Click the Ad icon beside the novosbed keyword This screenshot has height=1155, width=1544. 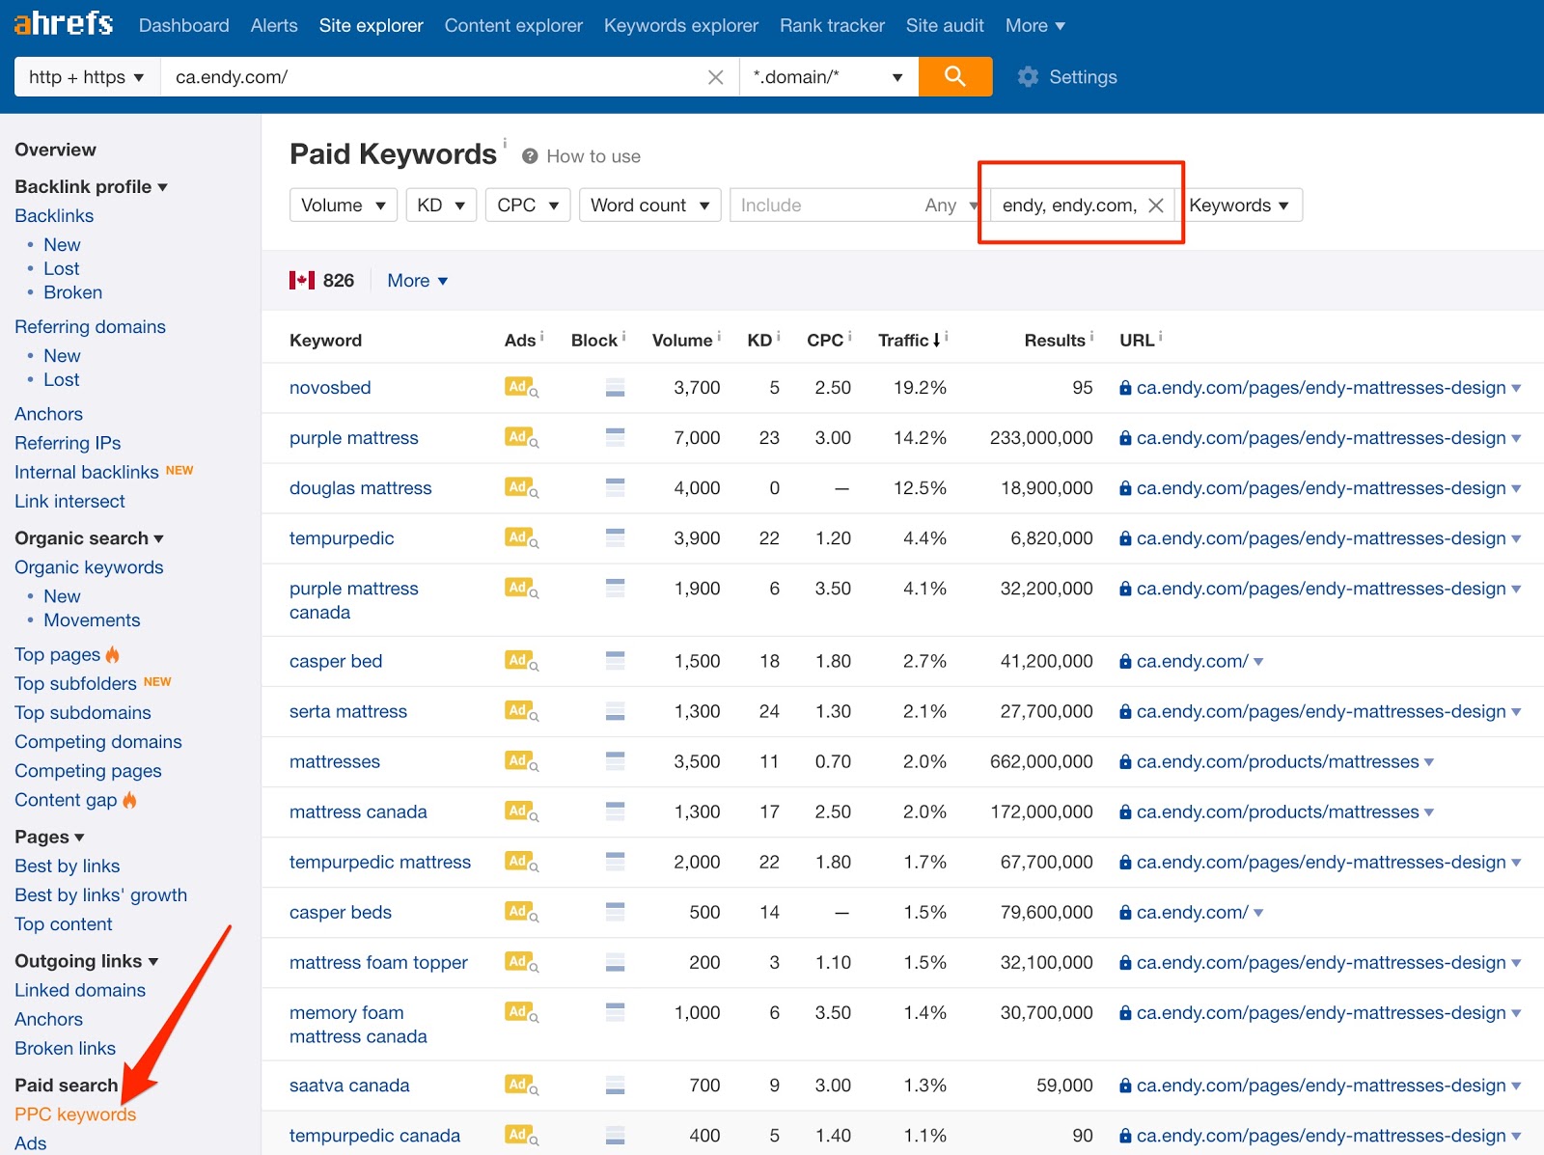click(517, 388)
